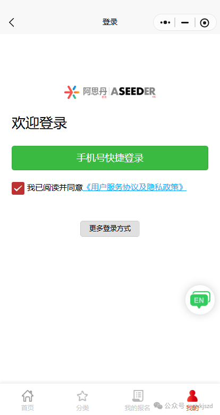The image size is (220, 415).
Task: Show 更多登录方式 options
Action: point(110,229)
